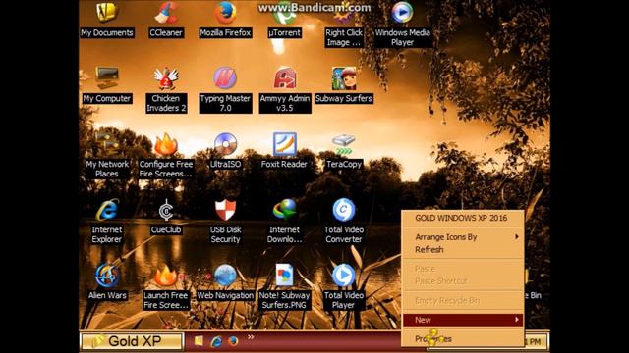Choose GOLD WINDOWS XP 2016 menu entry
629x353 pixels.
pos(463,218)
